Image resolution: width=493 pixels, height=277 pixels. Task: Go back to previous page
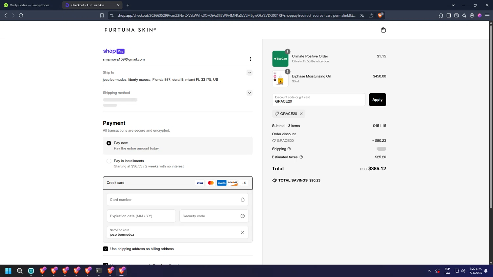point(6,15)
